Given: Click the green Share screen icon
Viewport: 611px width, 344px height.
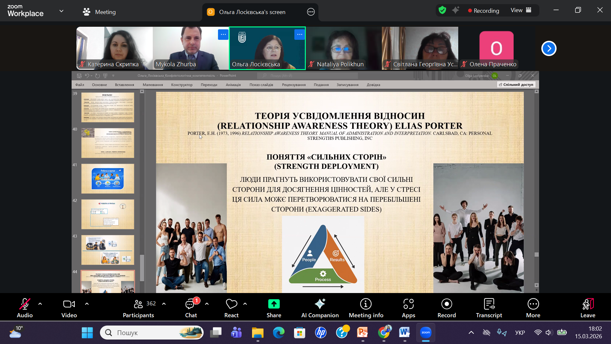Looking at the screenshot, I should 274,304.
